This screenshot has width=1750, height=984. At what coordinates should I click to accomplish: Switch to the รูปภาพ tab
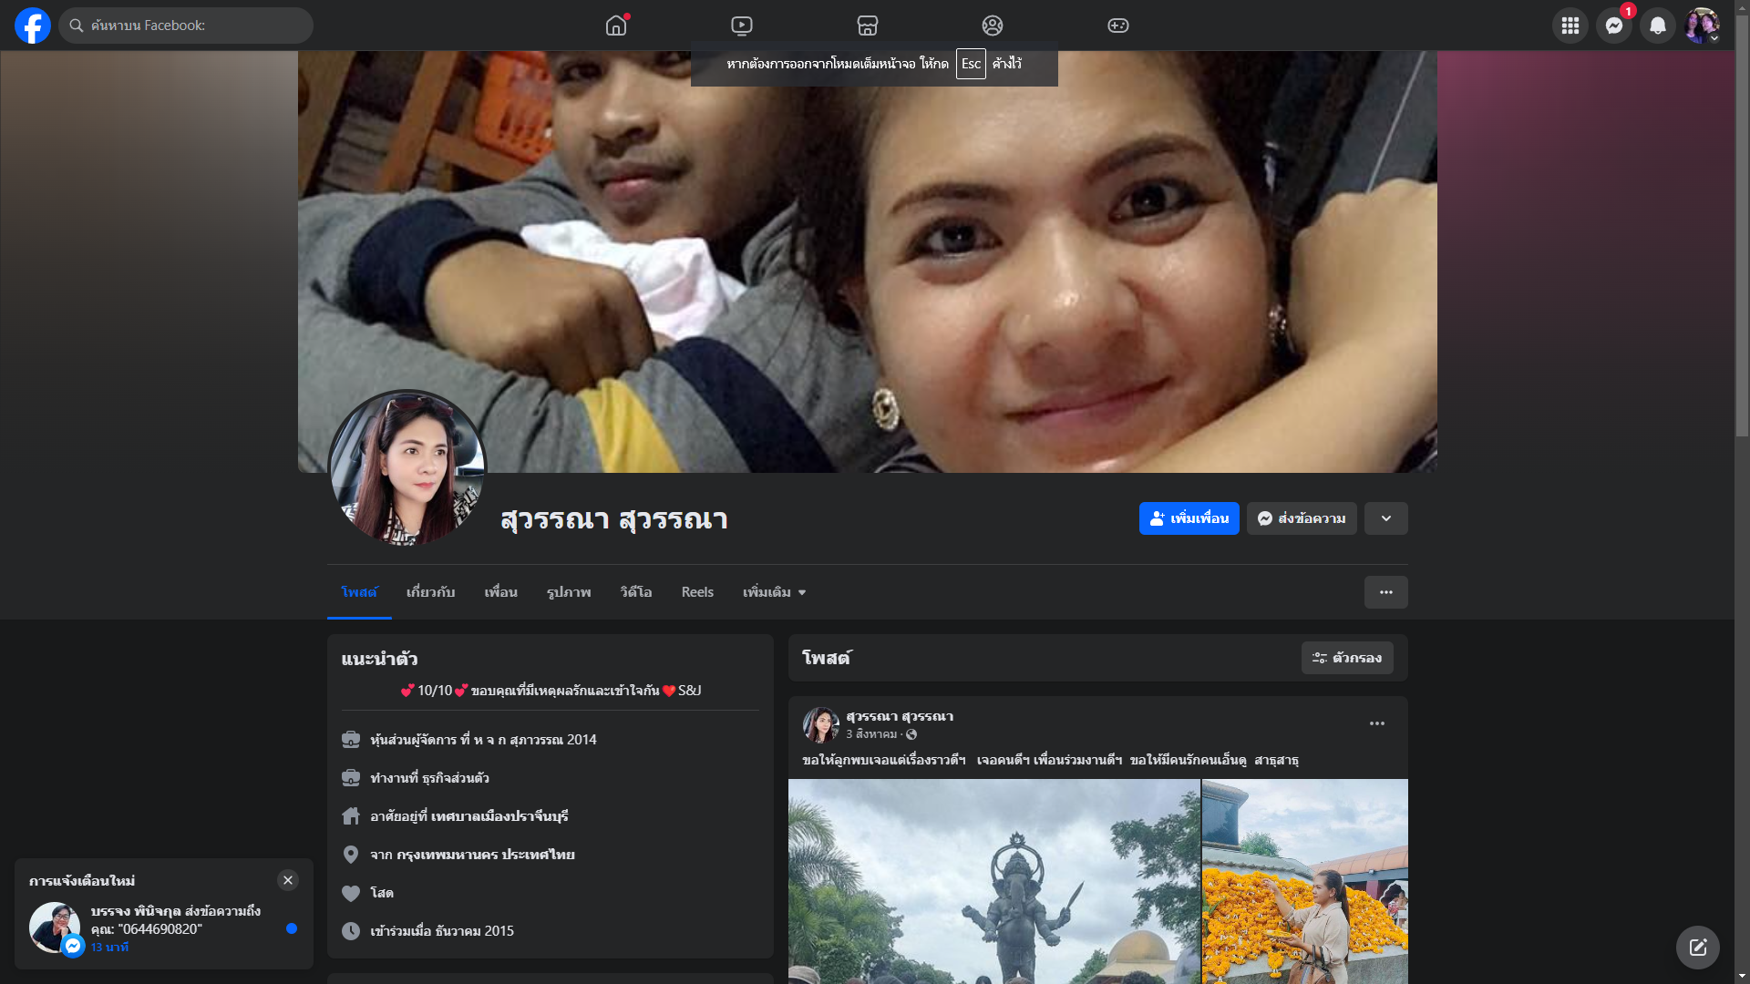[569, 592]
